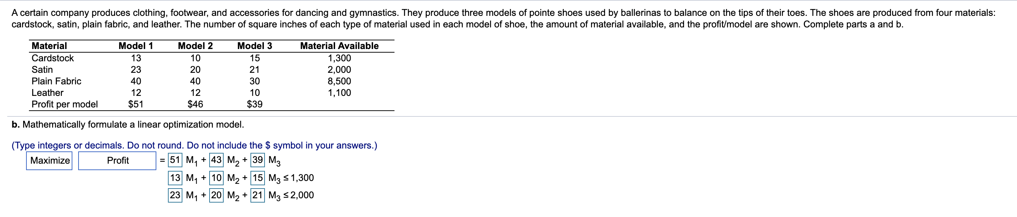Click the Plain Fabric table entry

(x=56, y=81)
